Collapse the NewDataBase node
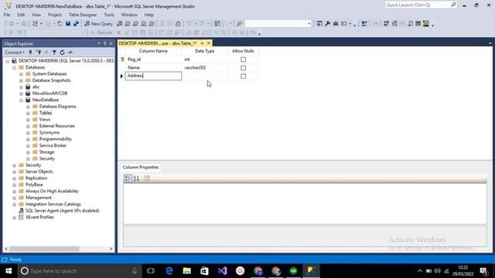 coord(21,100)
